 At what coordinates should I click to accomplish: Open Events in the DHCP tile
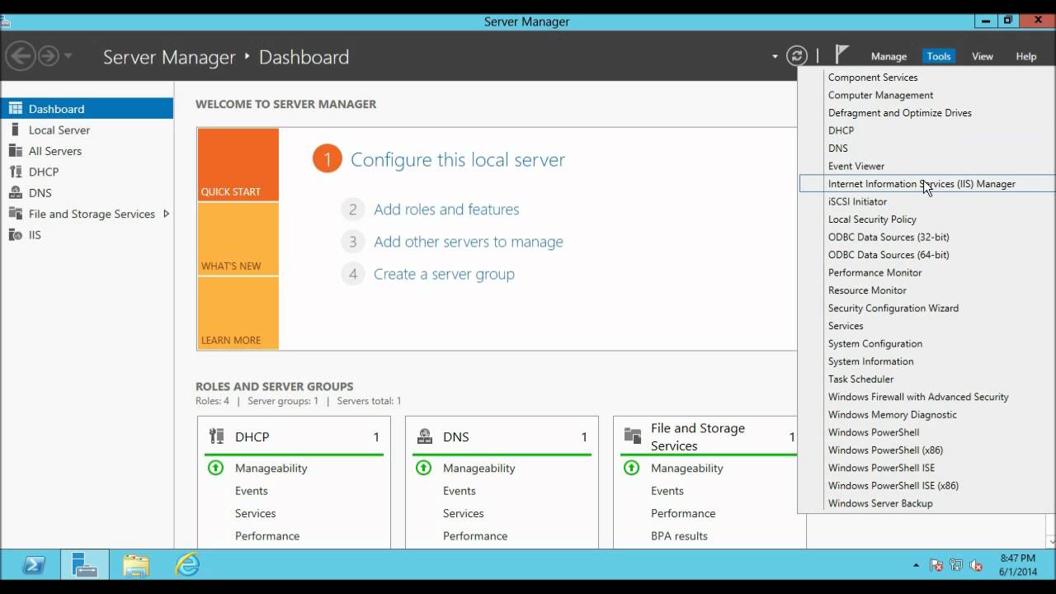[251, 491]
